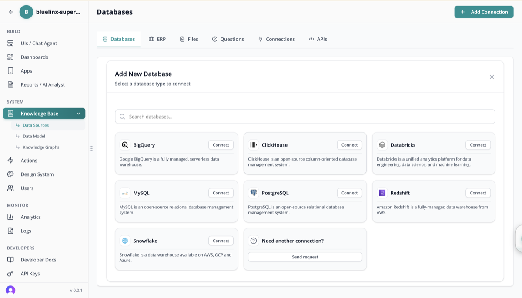
Task: Collapse the Knowledge Base chevron
Action: [x=78, y=114]
